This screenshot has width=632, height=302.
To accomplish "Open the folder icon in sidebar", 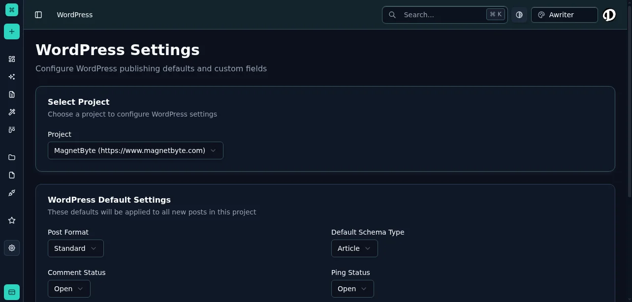I will 12,157.
